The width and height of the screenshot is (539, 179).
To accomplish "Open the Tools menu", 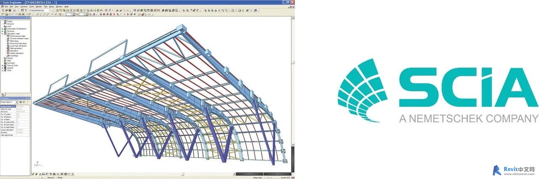I will click(x=32, y=7).
